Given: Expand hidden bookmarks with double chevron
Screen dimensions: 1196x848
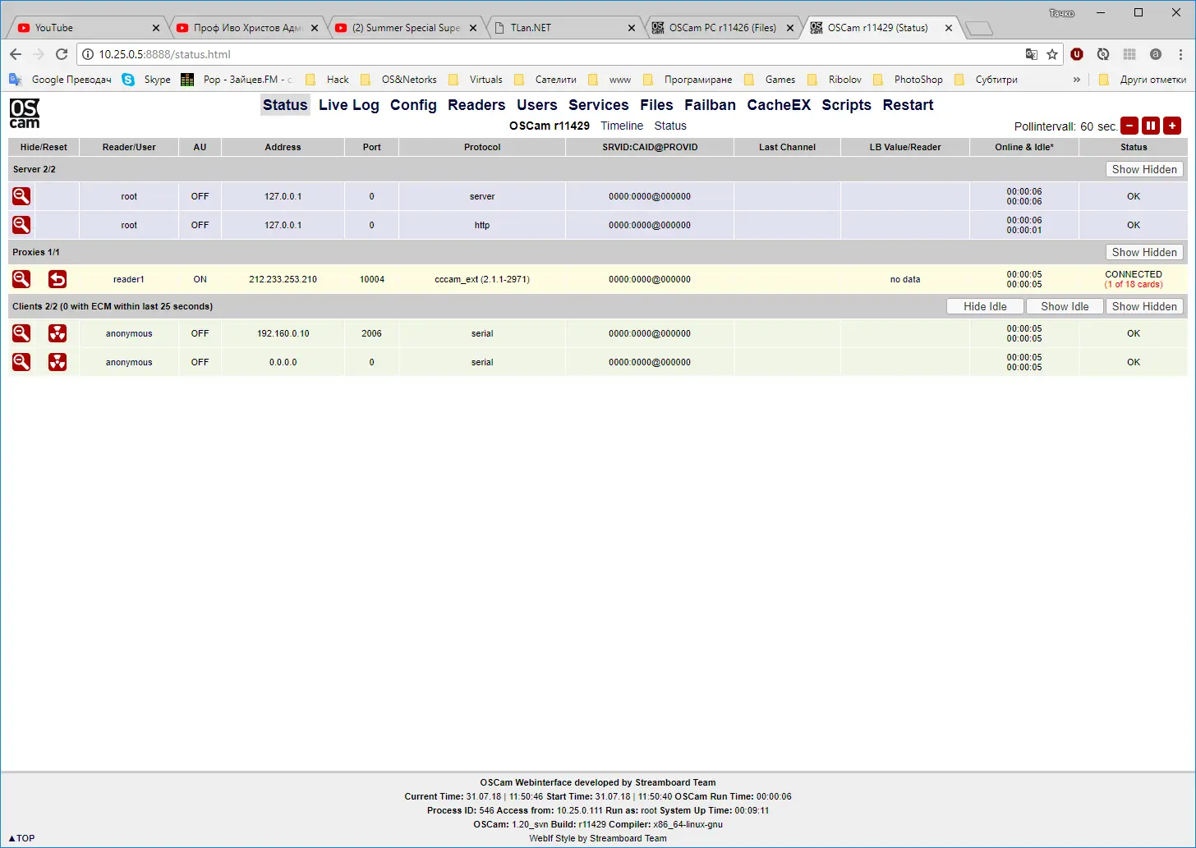Looking at the screenshot, I should tap(1077, 80).
